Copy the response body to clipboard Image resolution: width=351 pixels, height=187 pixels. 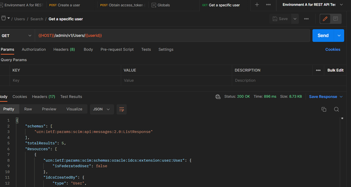pos(324,109)
